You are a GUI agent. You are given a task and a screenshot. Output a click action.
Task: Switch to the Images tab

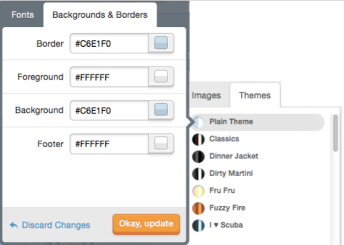[206, 96]
